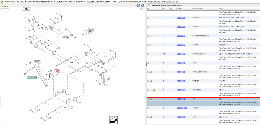The image size is (260, 125).
Task: Click the plus icon for HOSE ref 20
Action: coord(148,63)
